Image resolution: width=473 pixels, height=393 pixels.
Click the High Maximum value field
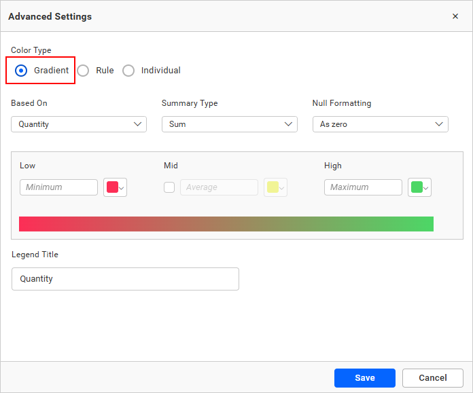coord(363,187)
